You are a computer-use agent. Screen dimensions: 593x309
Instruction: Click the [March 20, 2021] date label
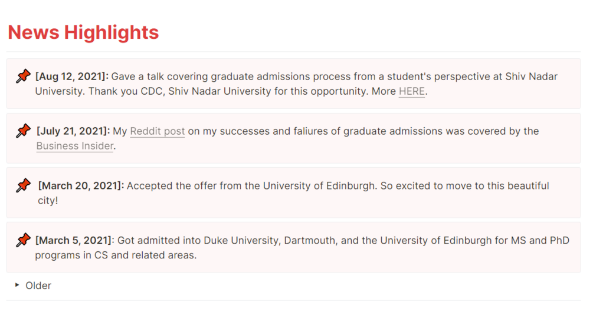(x=81, y=186)
